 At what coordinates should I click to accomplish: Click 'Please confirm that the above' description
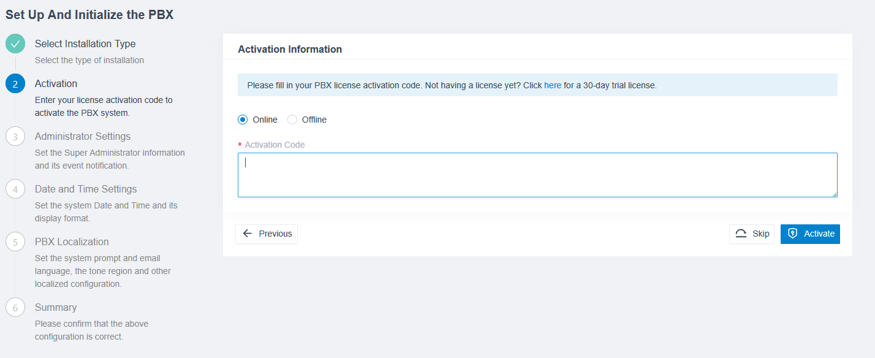[91, 330]
